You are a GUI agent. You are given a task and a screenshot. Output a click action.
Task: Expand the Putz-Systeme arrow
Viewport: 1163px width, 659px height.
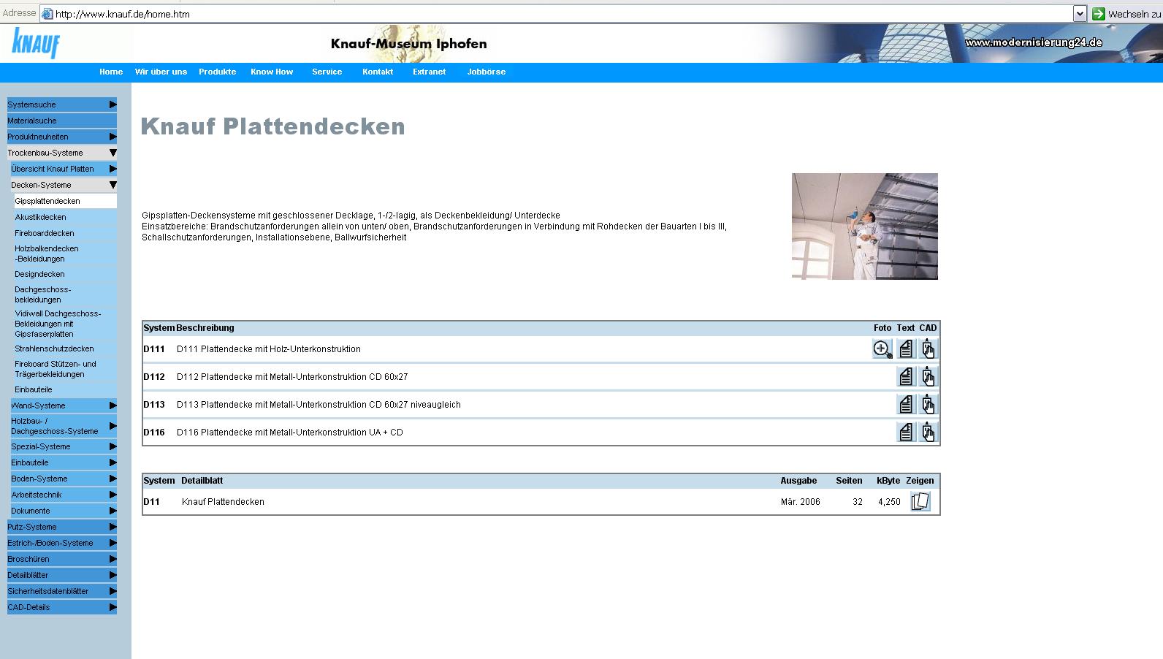coord(113,527)
